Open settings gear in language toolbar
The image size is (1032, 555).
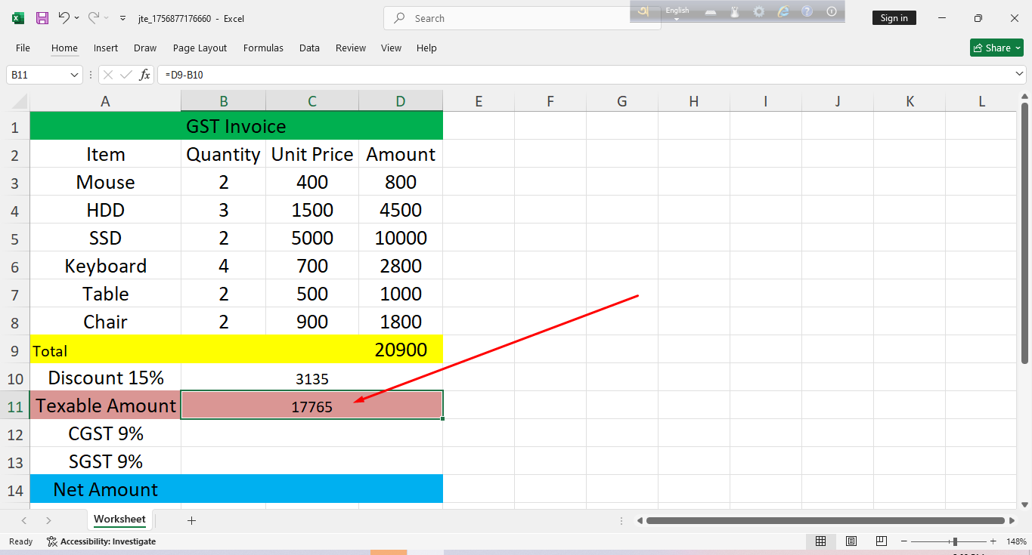(758, 11)
